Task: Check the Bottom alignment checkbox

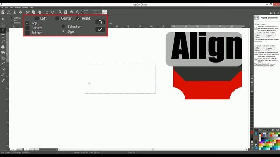Action: click(27, 33)
